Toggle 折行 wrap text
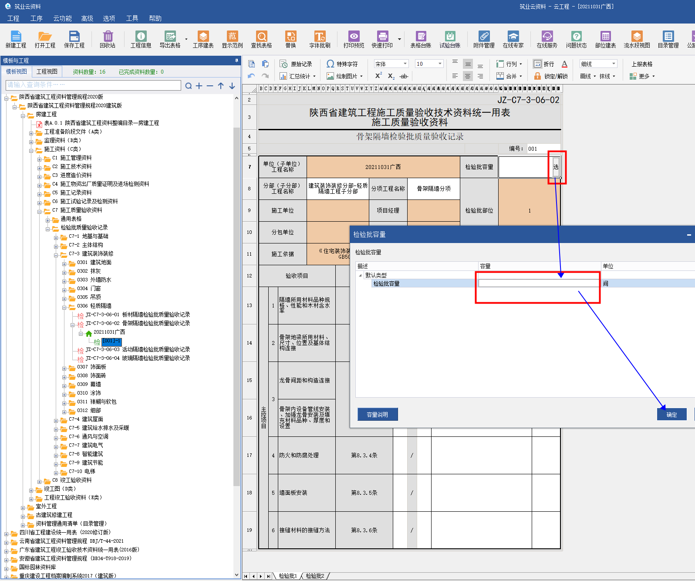The image size is (695, 581). pos(543,64)
